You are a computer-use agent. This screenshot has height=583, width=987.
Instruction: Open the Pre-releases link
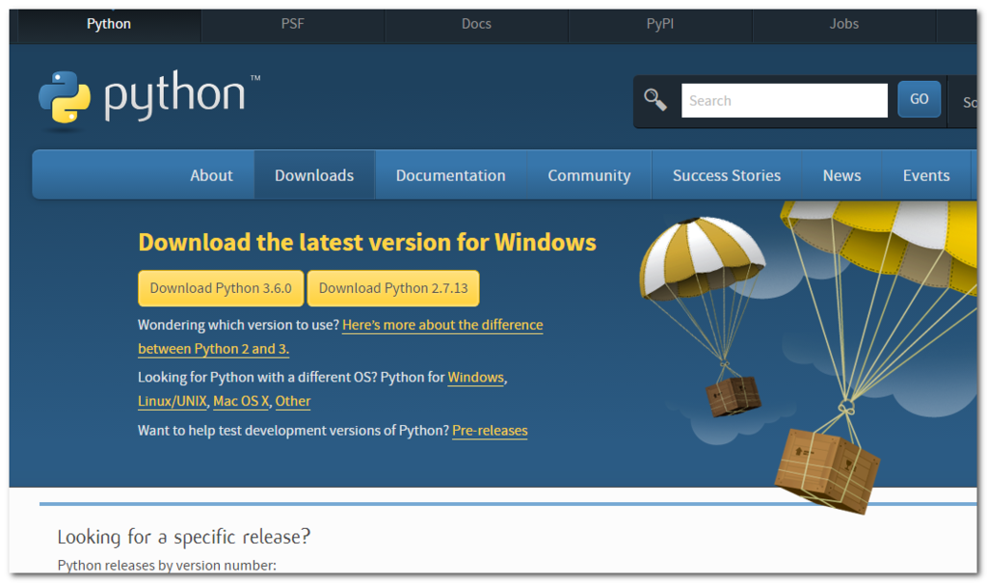(x=490, y=431)
